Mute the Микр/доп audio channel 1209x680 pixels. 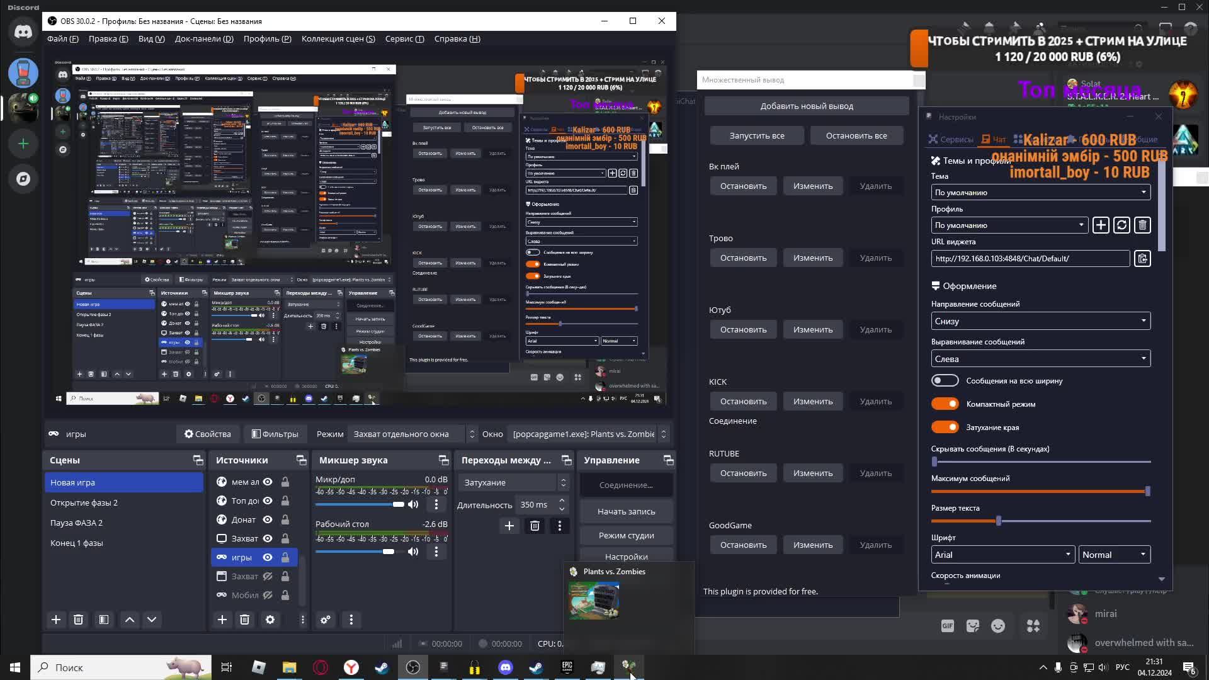pos(413,504)
